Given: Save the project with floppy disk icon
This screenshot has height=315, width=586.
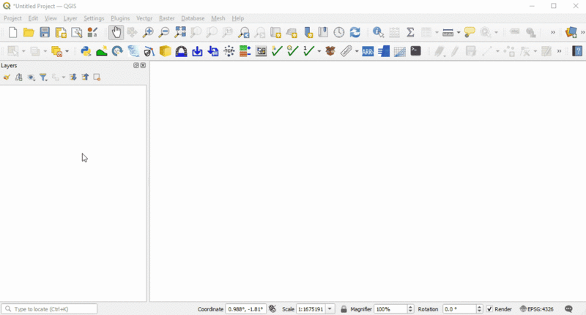Looking at the screenshot, I should click(x=45, y=32).
